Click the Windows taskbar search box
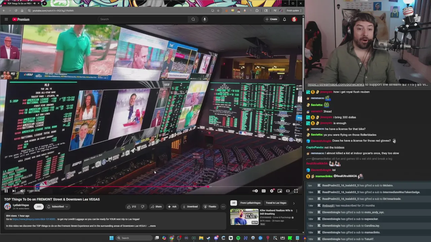 coord(134,238)
